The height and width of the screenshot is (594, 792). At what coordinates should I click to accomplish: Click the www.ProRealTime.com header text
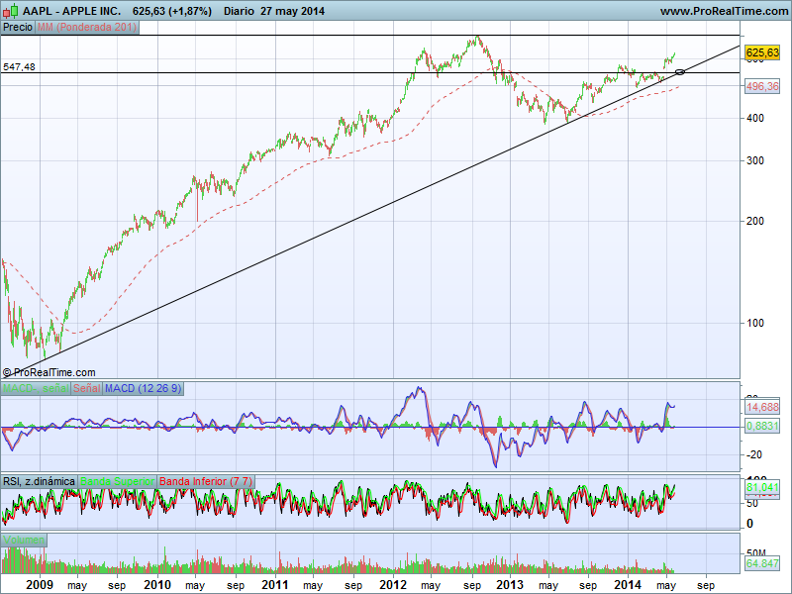(x=724, y=11)
